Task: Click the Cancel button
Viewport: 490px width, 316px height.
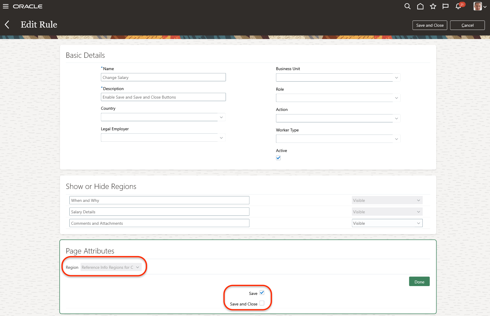Action: pyautogui.click(x=467, y=25)
